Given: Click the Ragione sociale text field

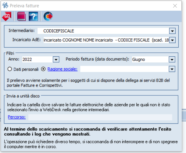Looking at the screenshot, I should tap(124, 69).
